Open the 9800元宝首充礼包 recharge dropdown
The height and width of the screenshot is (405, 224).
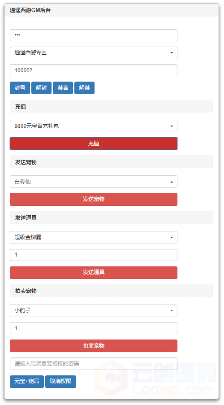tap(94, 126)
